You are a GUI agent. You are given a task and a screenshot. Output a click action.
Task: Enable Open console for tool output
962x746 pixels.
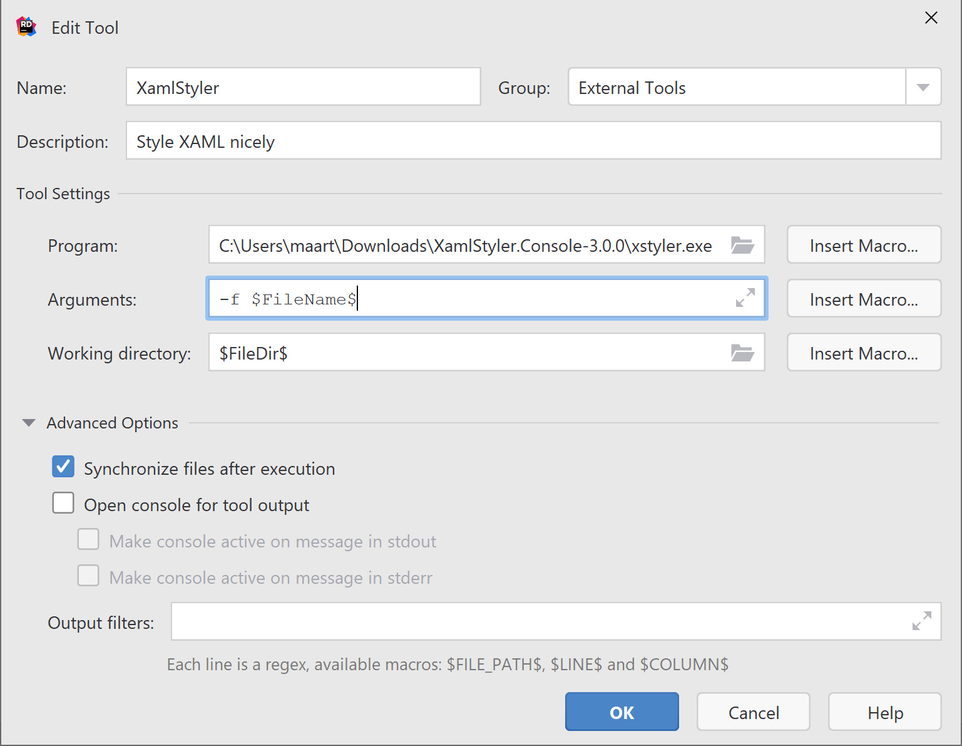(63, 503)
